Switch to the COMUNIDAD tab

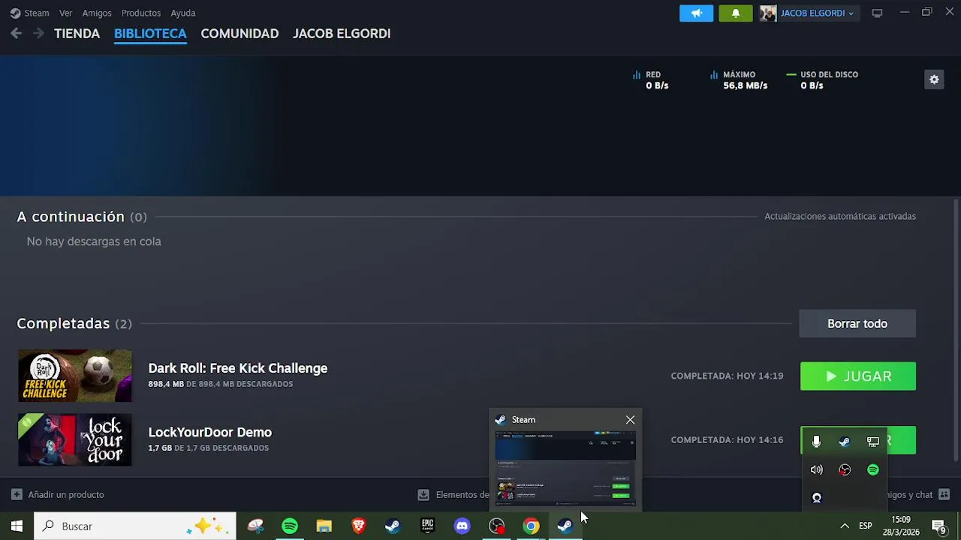(239, 34)
